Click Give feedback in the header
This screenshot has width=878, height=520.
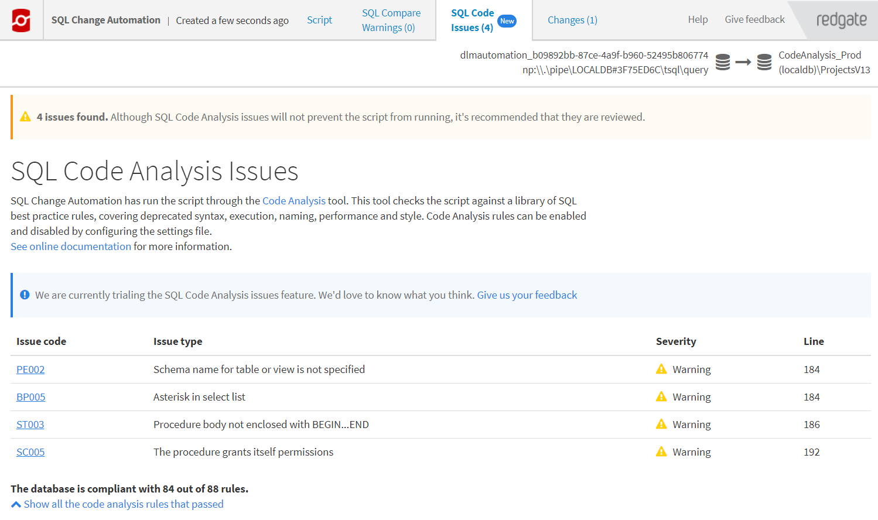click(754, 20)
